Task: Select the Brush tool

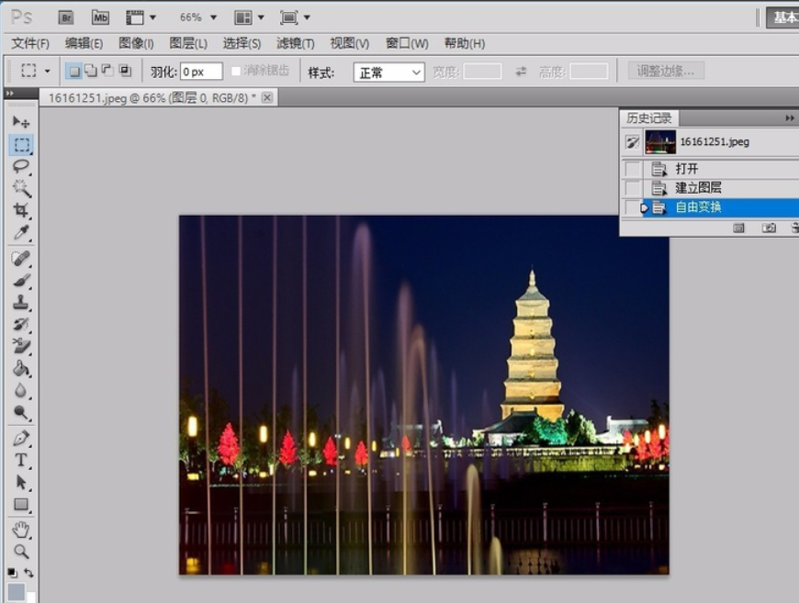Action: coord(21,281)
